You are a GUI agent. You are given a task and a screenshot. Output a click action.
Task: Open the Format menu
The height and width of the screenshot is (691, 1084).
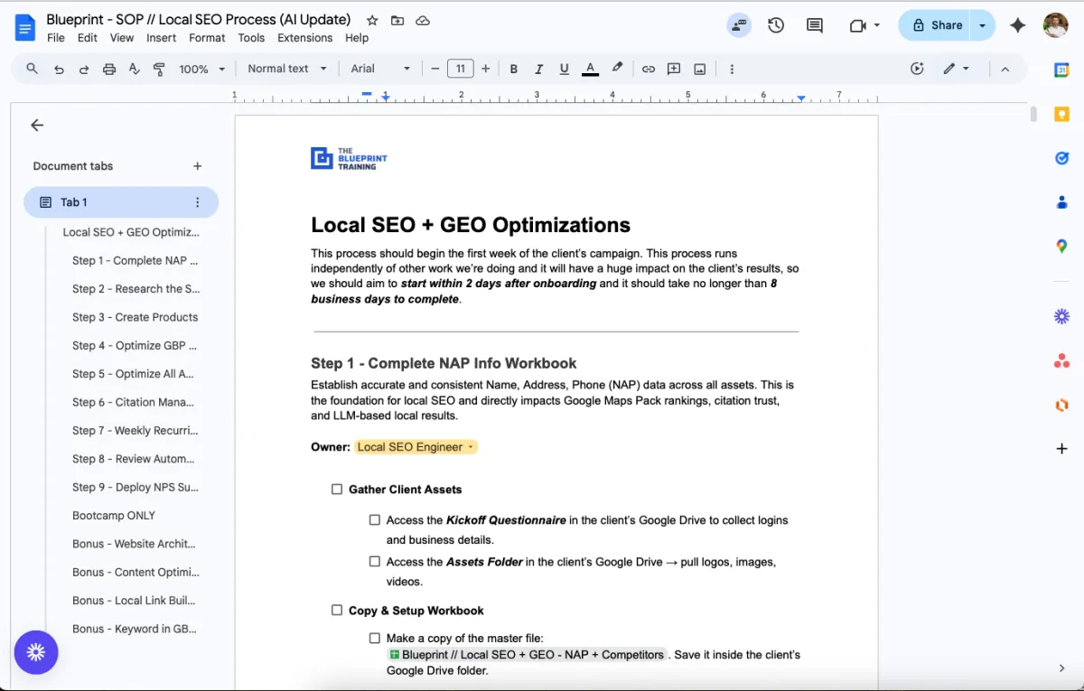pos(207,38)
